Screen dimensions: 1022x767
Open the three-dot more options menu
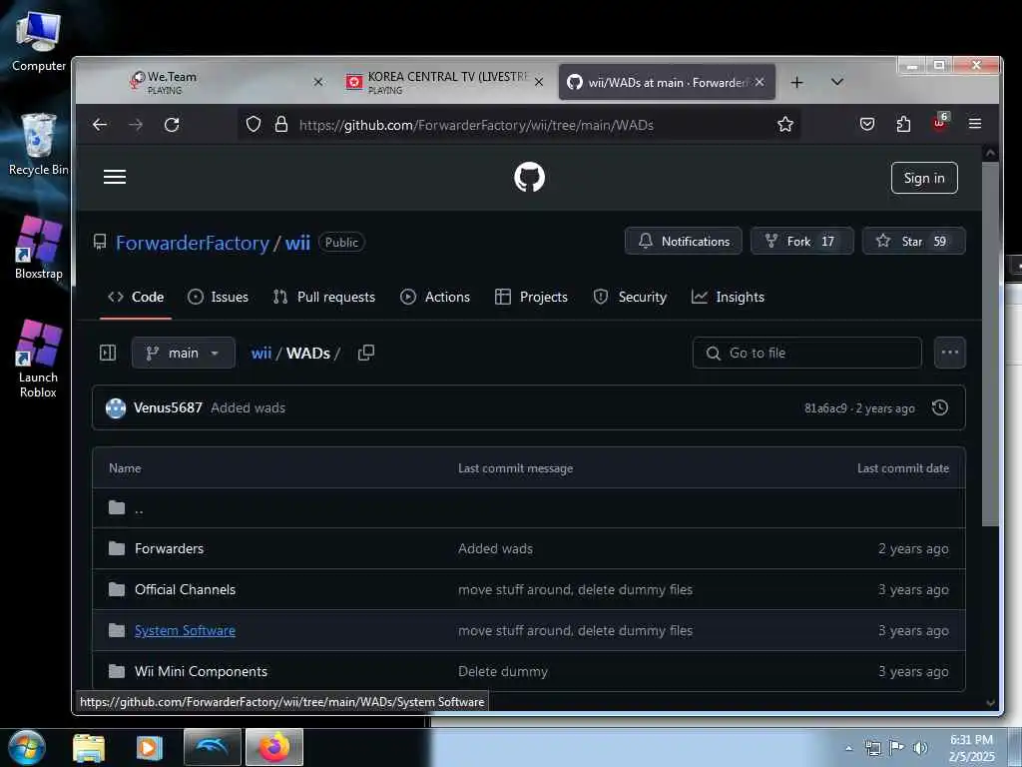point(950,353)
